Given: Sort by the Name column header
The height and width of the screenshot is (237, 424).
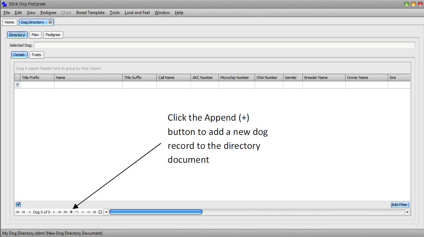Looking at the screenshot, I should click(88, 77).
